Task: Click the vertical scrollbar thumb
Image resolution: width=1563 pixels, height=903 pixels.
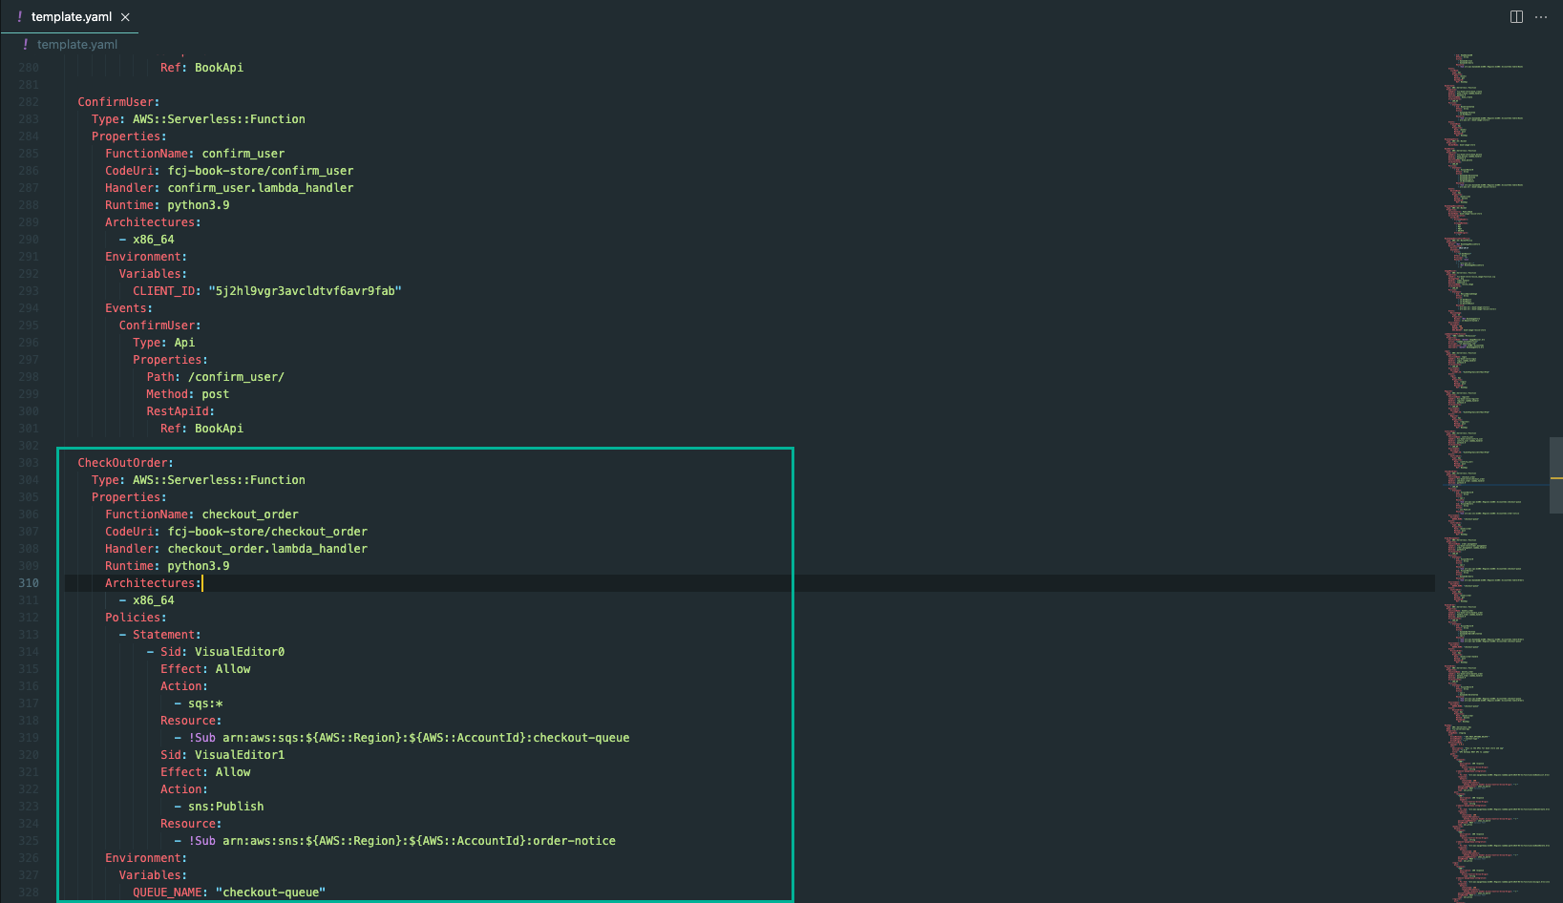Action: (1556, 475)
